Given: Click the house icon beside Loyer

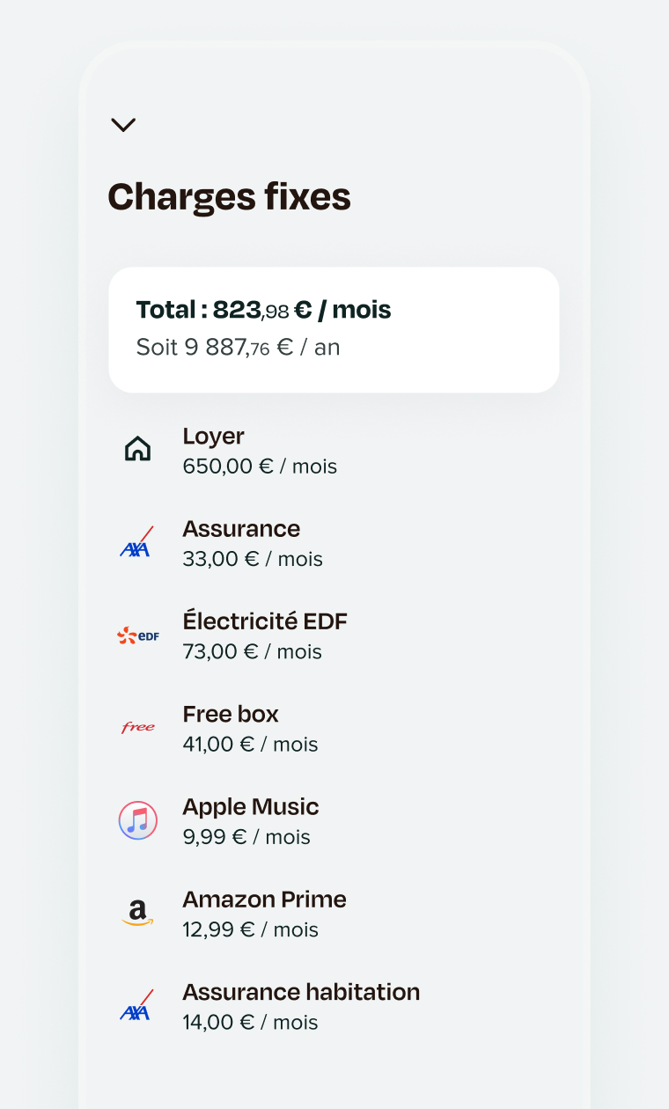Looking at the screenshot, I should tap(138, 449).
